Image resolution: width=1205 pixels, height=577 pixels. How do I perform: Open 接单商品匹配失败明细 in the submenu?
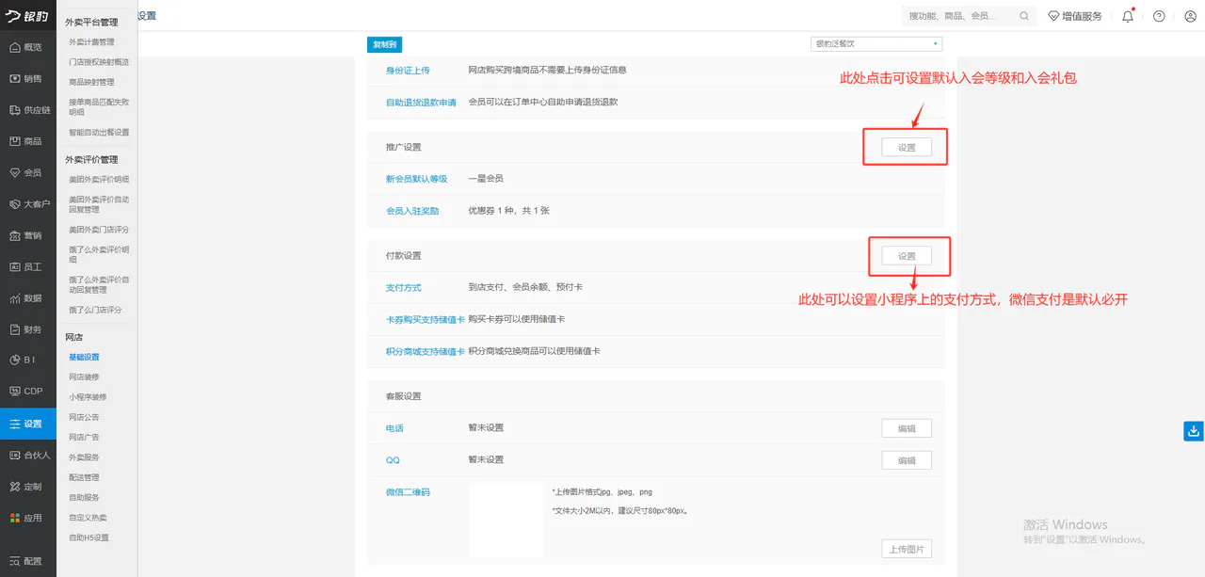click(99, 106)
